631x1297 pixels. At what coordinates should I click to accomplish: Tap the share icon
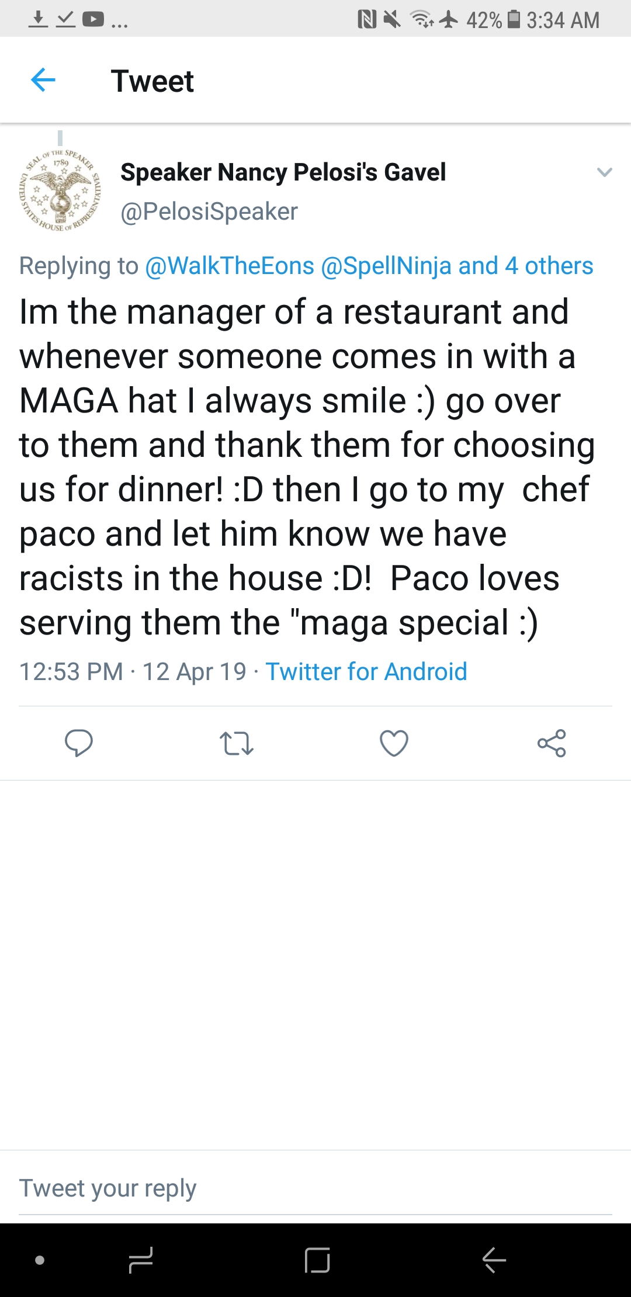552,743
